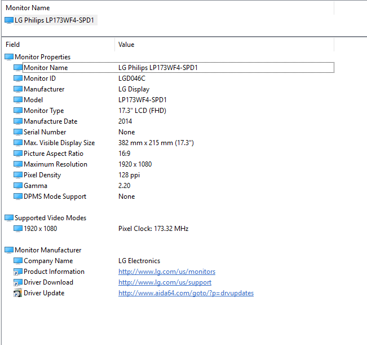The height and width of the screenshot is (345, 367).
Task: Open the aida64.com drvupdates link
Action: [186, 294]
